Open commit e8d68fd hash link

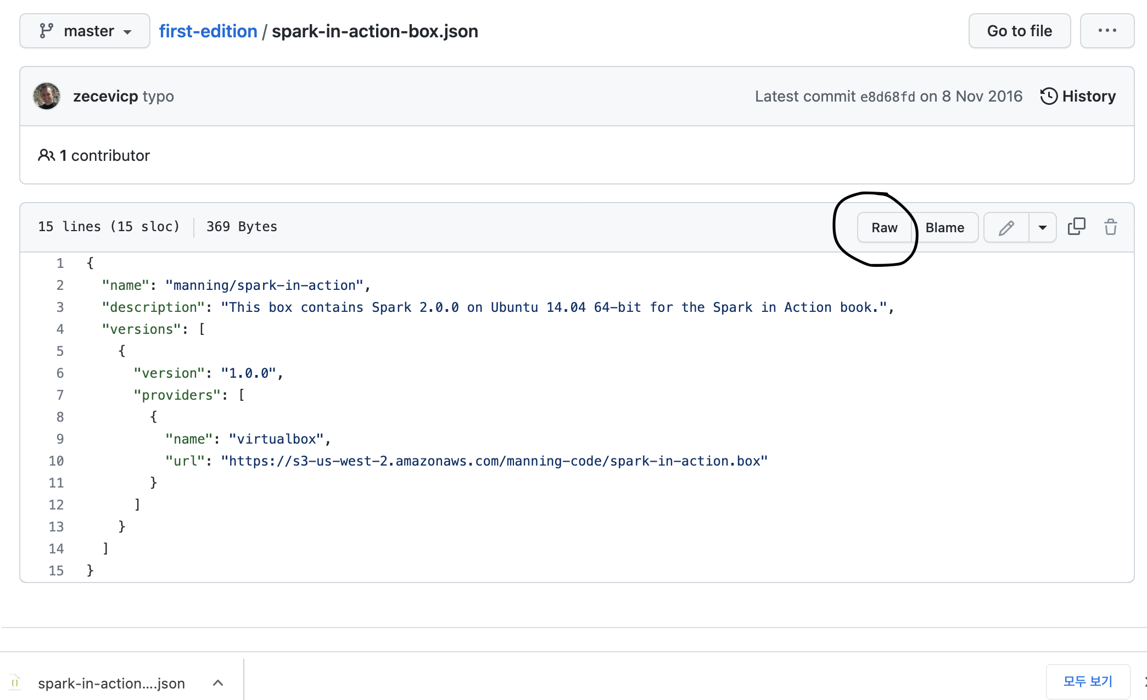point(887,97)
